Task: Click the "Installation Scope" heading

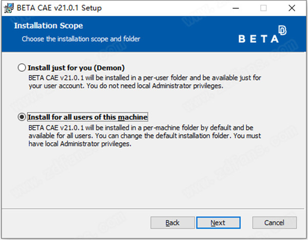Action: click(49, 26)
